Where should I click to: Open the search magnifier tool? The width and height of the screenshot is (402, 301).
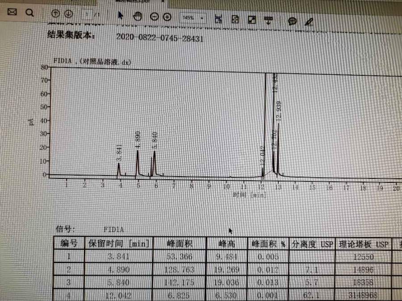(29, 13)
